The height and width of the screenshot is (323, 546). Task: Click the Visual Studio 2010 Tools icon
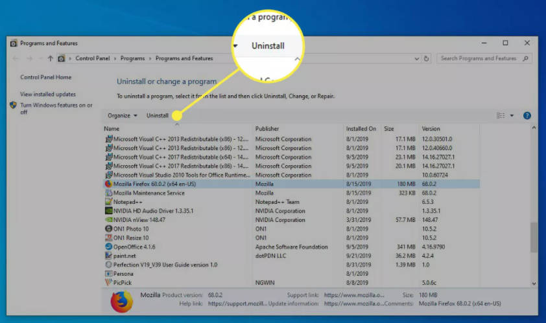pyautogui.click(x=109, y=175)
